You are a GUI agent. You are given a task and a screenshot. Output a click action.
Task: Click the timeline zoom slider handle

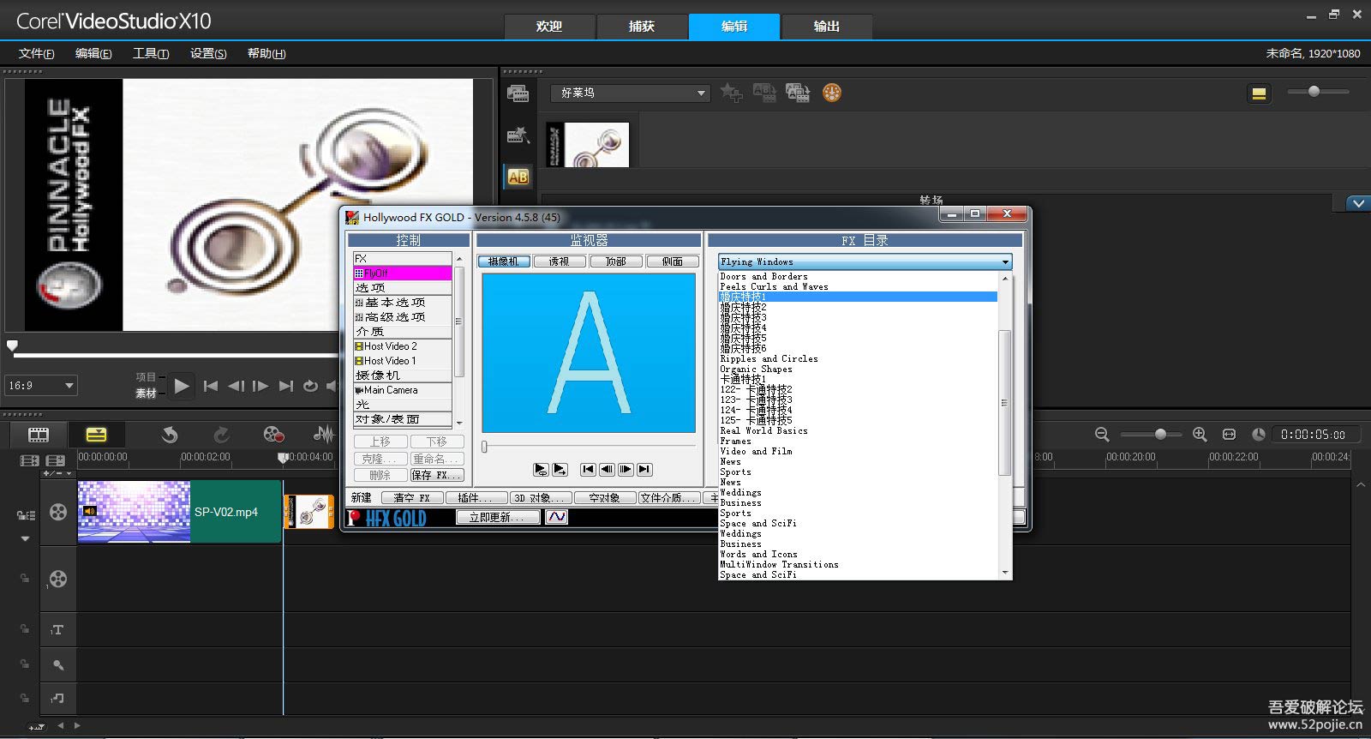1160,435
